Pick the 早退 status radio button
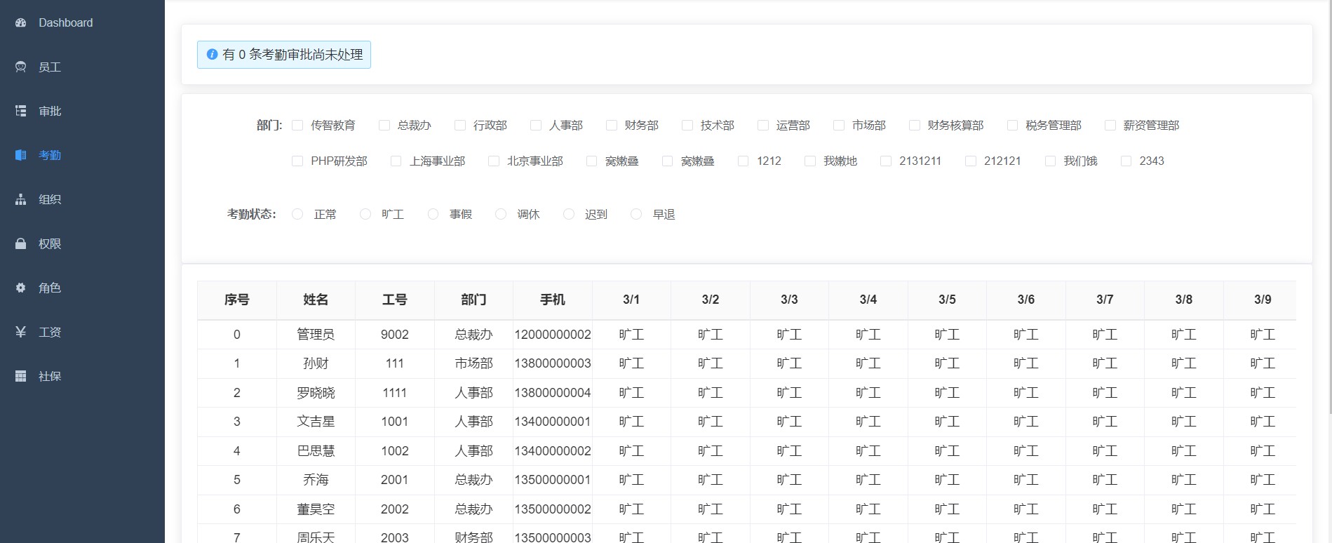This screenshot has height=543, width=1332. [x=636, y=214]
